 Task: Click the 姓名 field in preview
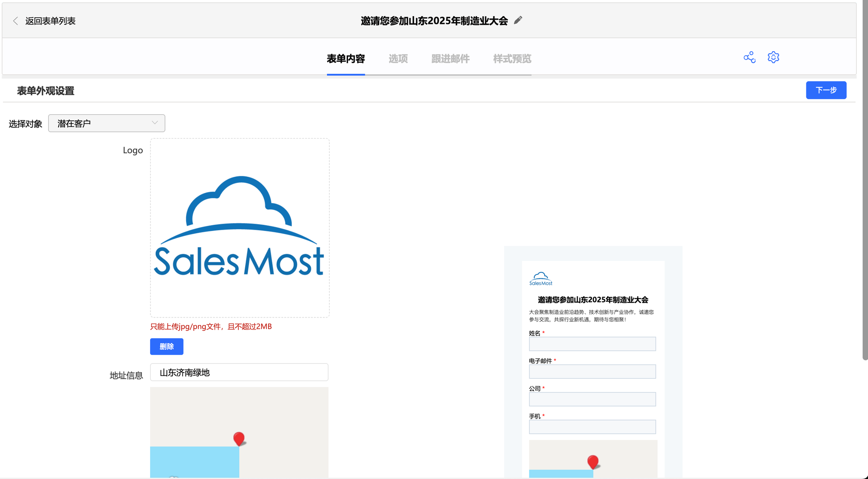592,344
